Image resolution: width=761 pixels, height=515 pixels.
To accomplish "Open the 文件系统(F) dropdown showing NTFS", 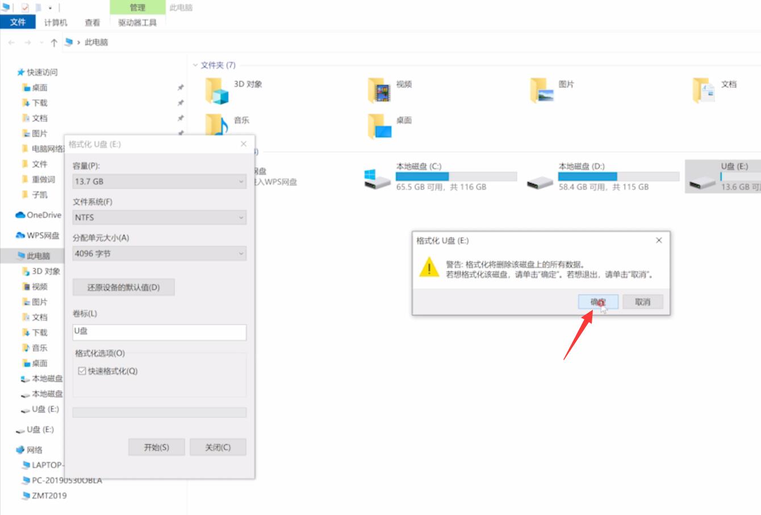I will 160,217.
